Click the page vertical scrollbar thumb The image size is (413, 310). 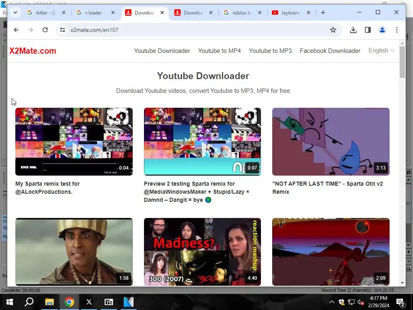click(x=402, y=62)
